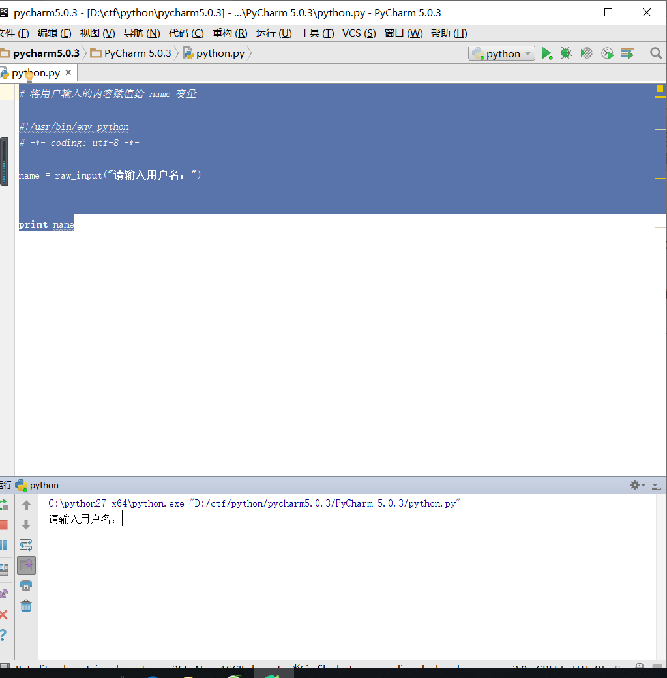
Task: Start debugging with the green bug icon
Action: click(x=566, y=53)
